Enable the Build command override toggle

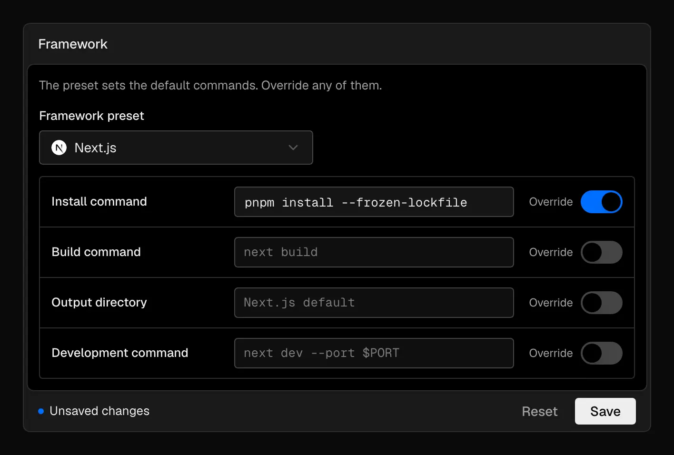tap(601, 252)
